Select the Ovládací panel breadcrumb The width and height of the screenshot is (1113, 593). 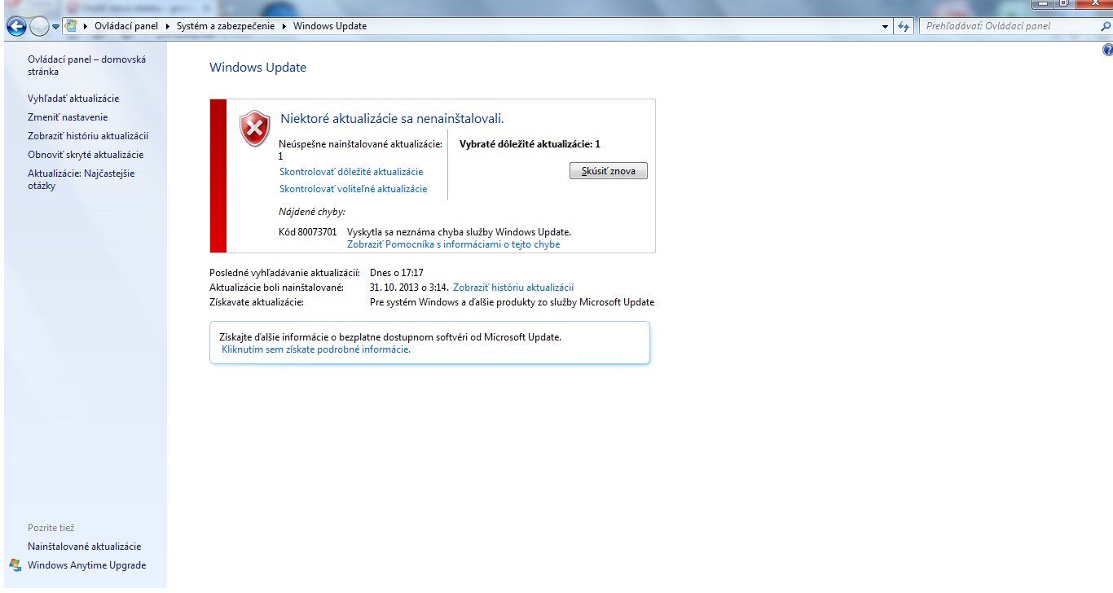coord(126,26)
